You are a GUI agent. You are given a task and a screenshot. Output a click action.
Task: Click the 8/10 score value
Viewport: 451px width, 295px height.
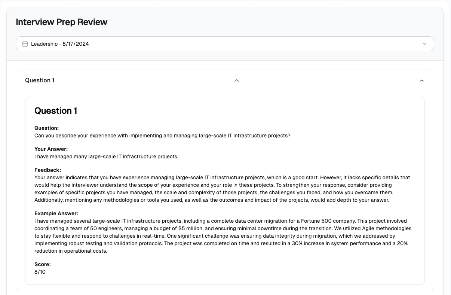pos(40,272)
